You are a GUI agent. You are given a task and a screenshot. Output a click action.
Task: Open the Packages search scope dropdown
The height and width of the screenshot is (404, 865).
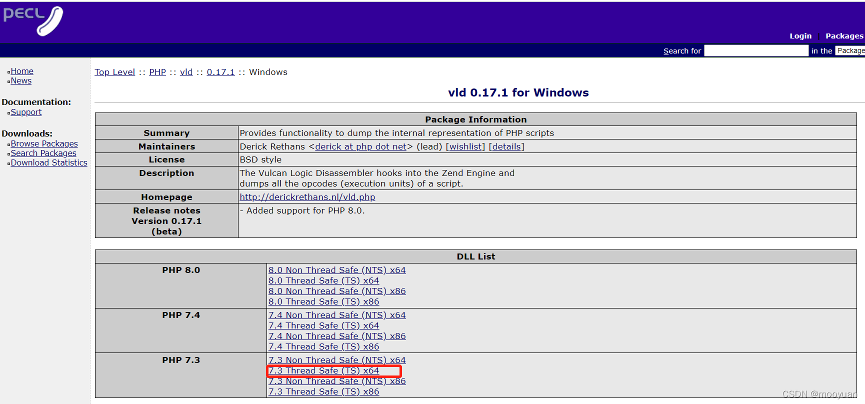[x=850, y=50]
